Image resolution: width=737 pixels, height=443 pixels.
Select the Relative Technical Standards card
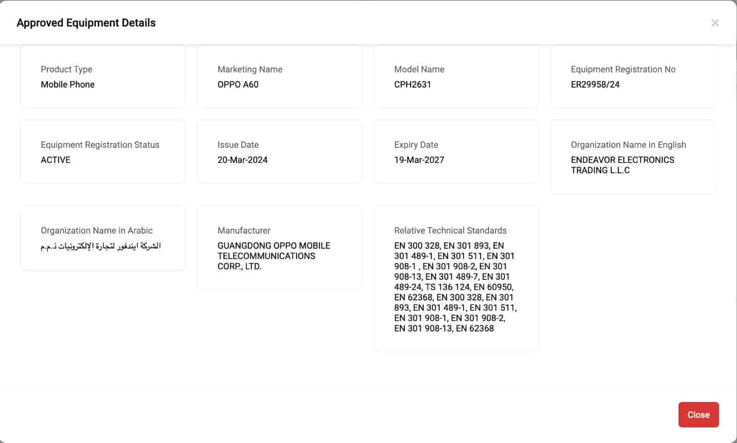(x=456, y=278)
